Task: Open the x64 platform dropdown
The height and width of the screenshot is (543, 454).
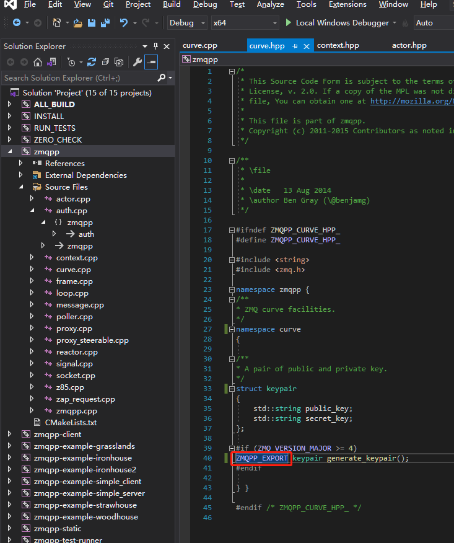Action: [245, 23]
